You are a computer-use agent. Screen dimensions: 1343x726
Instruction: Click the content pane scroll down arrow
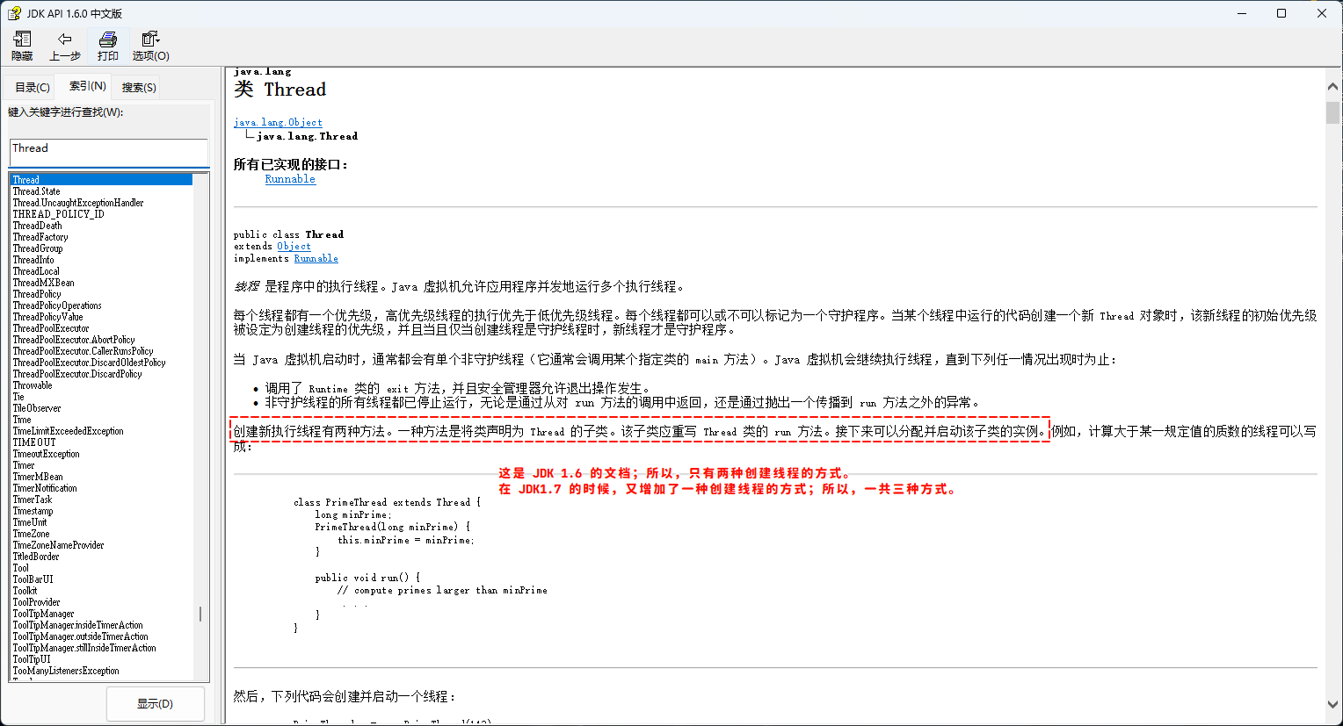click(x=1332, y=704)
